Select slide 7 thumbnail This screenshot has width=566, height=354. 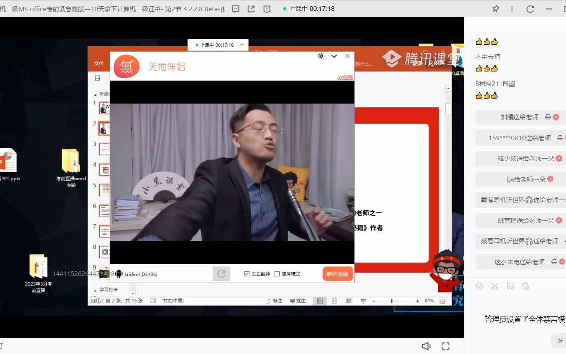click(x=104, y=231)
